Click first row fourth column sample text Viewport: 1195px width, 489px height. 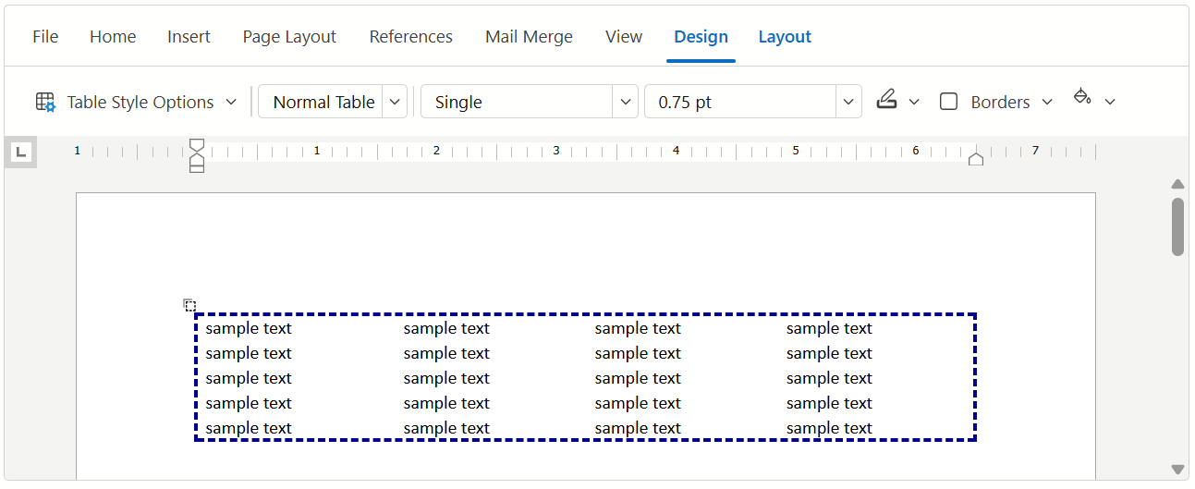coord(829,328)
